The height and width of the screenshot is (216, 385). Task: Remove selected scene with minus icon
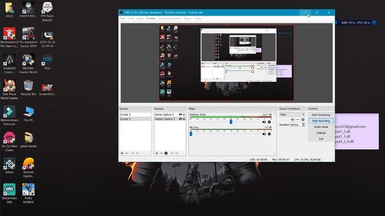[x=127, y=153]
